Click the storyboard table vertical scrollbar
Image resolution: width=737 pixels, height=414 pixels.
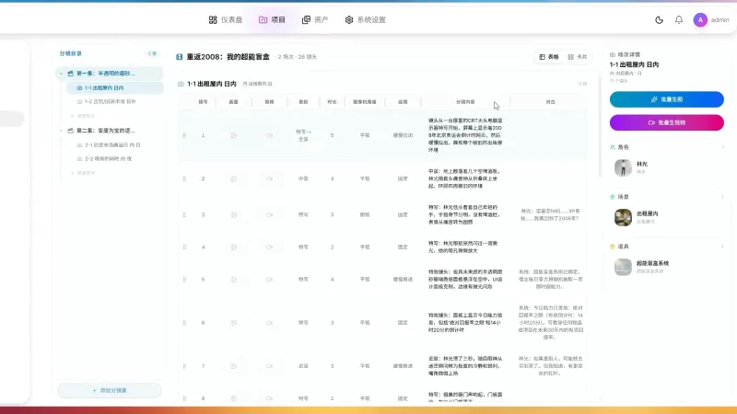pos(600,127)
